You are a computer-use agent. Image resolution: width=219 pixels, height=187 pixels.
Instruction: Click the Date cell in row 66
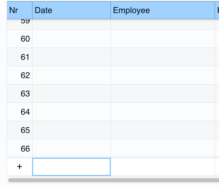71,149
